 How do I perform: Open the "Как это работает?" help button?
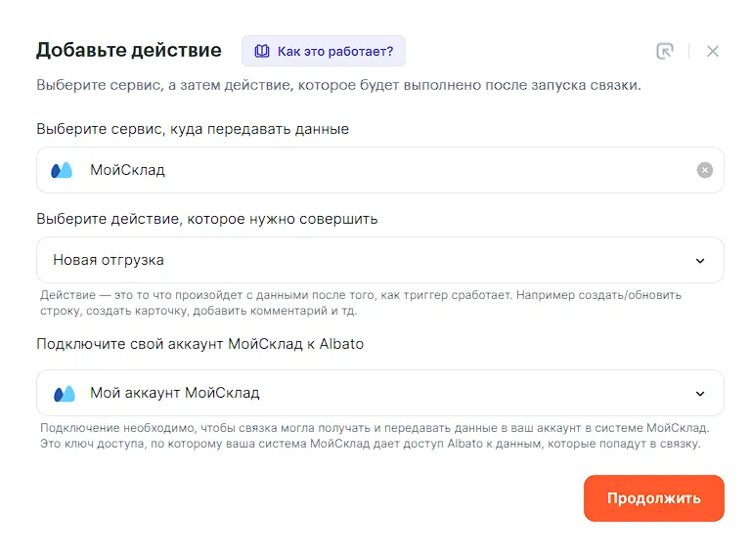click(x=324, y=51)
